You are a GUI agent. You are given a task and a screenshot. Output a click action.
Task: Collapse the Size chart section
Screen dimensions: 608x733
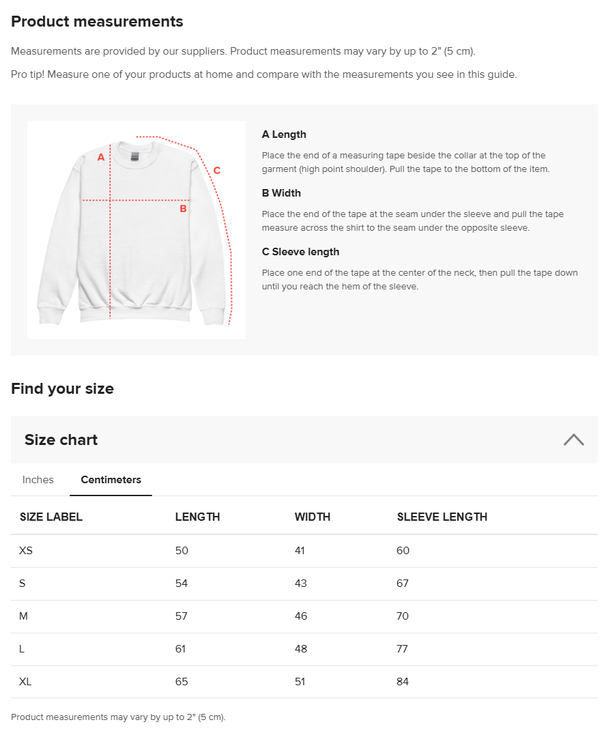point(573,440)
